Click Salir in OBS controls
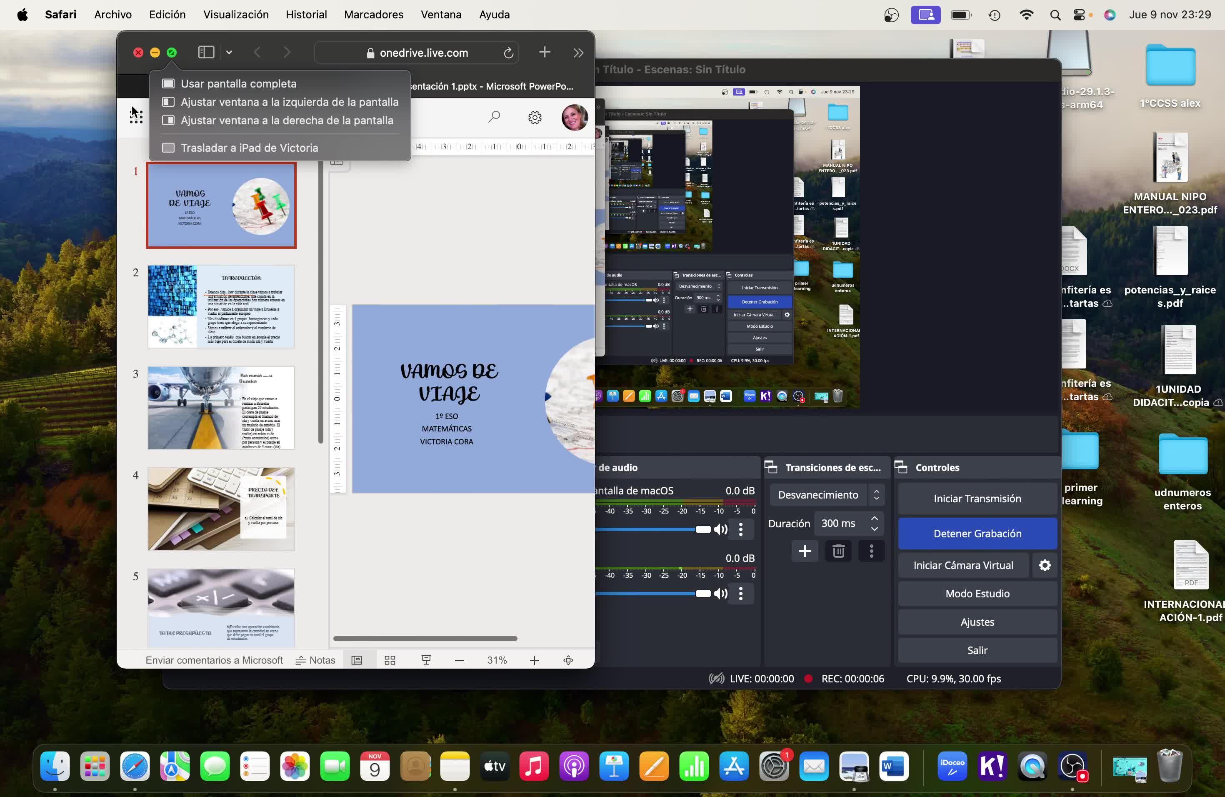The height and width of the screenshot is (797, 1225). click(x=977, y=650)
